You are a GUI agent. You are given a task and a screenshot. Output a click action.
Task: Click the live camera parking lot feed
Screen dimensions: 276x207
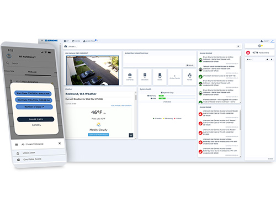(x=93, y=71)
